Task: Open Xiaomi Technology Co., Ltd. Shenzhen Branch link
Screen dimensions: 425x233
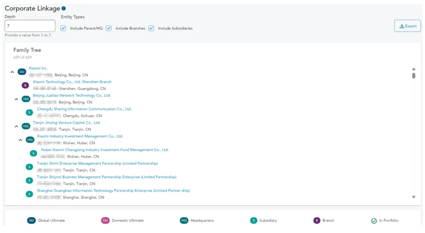Action: point(72,82)
